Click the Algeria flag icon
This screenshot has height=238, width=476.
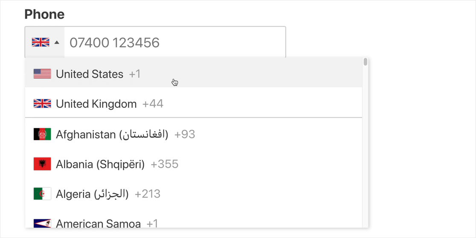click(x=42, y=194)
